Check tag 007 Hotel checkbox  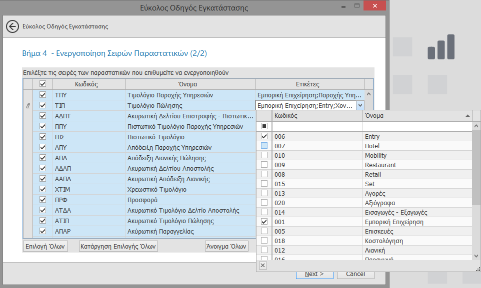264,146
